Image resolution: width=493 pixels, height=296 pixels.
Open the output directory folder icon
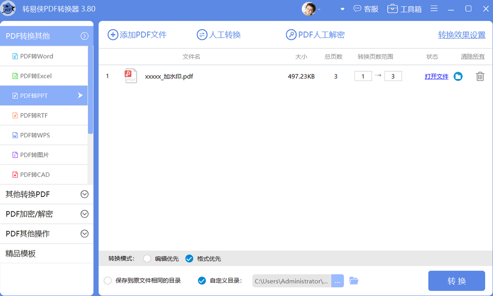(354, 281)
